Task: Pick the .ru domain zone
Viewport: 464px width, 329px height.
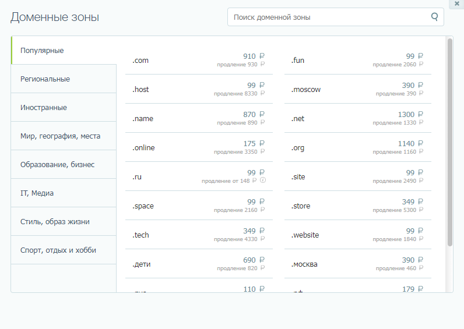Action: tap(138, 177)
